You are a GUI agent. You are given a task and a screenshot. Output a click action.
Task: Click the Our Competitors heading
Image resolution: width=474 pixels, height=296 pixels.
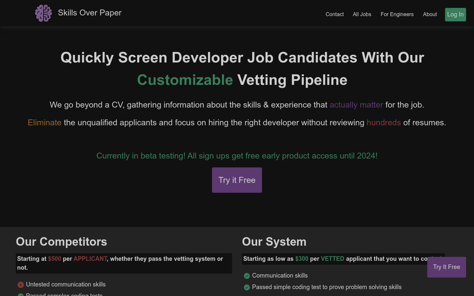click(62, 242)
